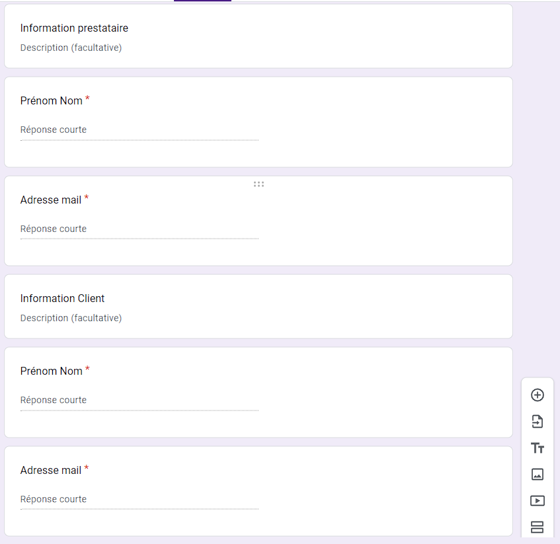Add a video using the toolbar icon
This screenshot has height=544, width=560.
(538, 501)
